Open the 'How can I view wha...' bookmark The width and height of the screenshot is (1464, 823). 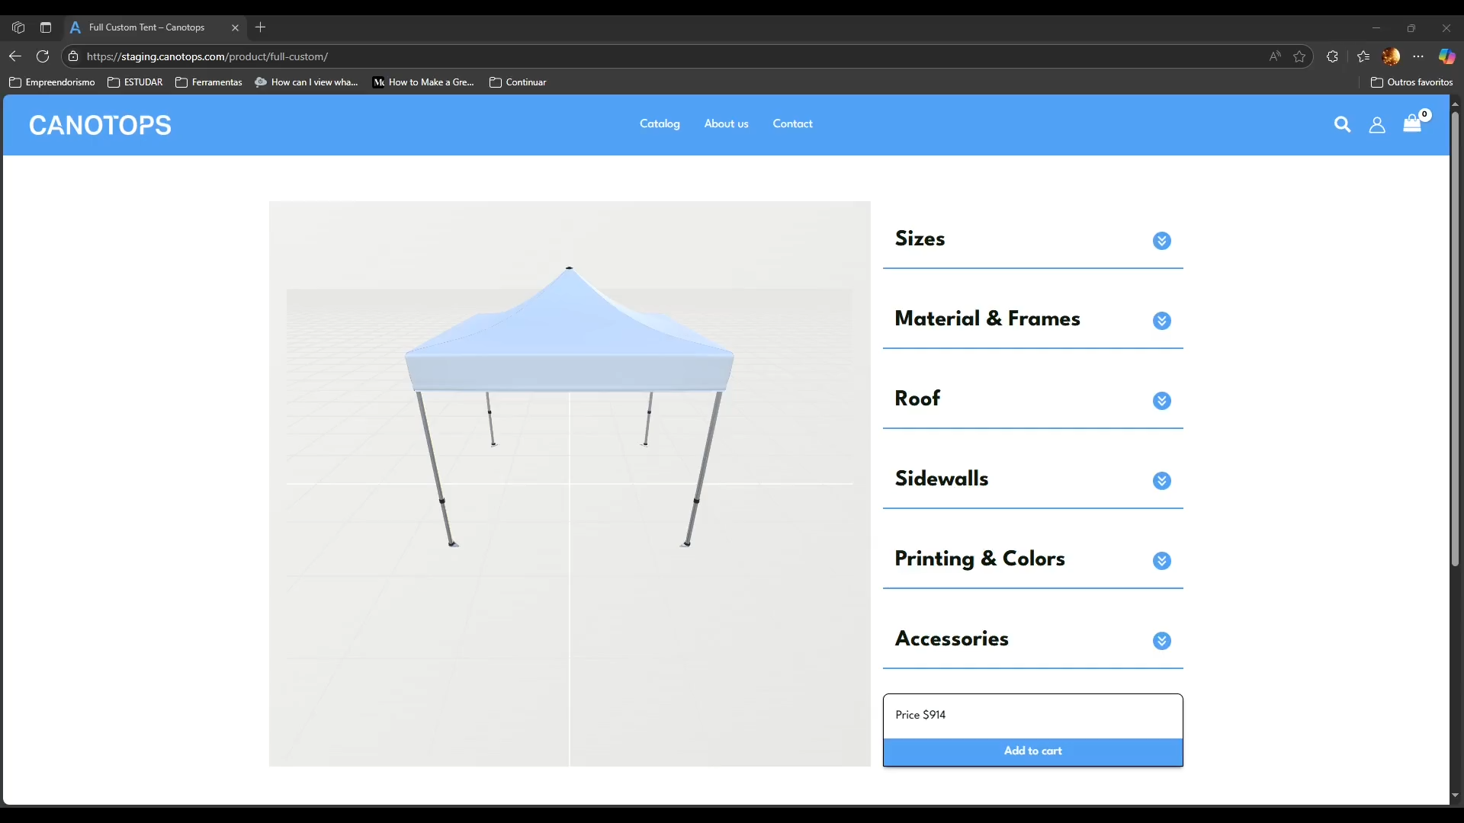tap(307, 82)
